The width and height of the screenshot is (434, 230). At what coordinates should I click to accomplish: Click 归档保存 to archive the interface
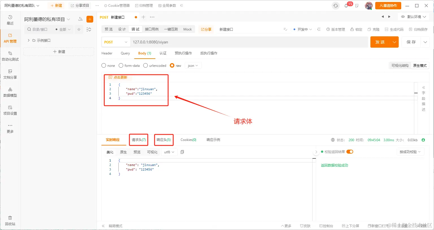point(418,29)
